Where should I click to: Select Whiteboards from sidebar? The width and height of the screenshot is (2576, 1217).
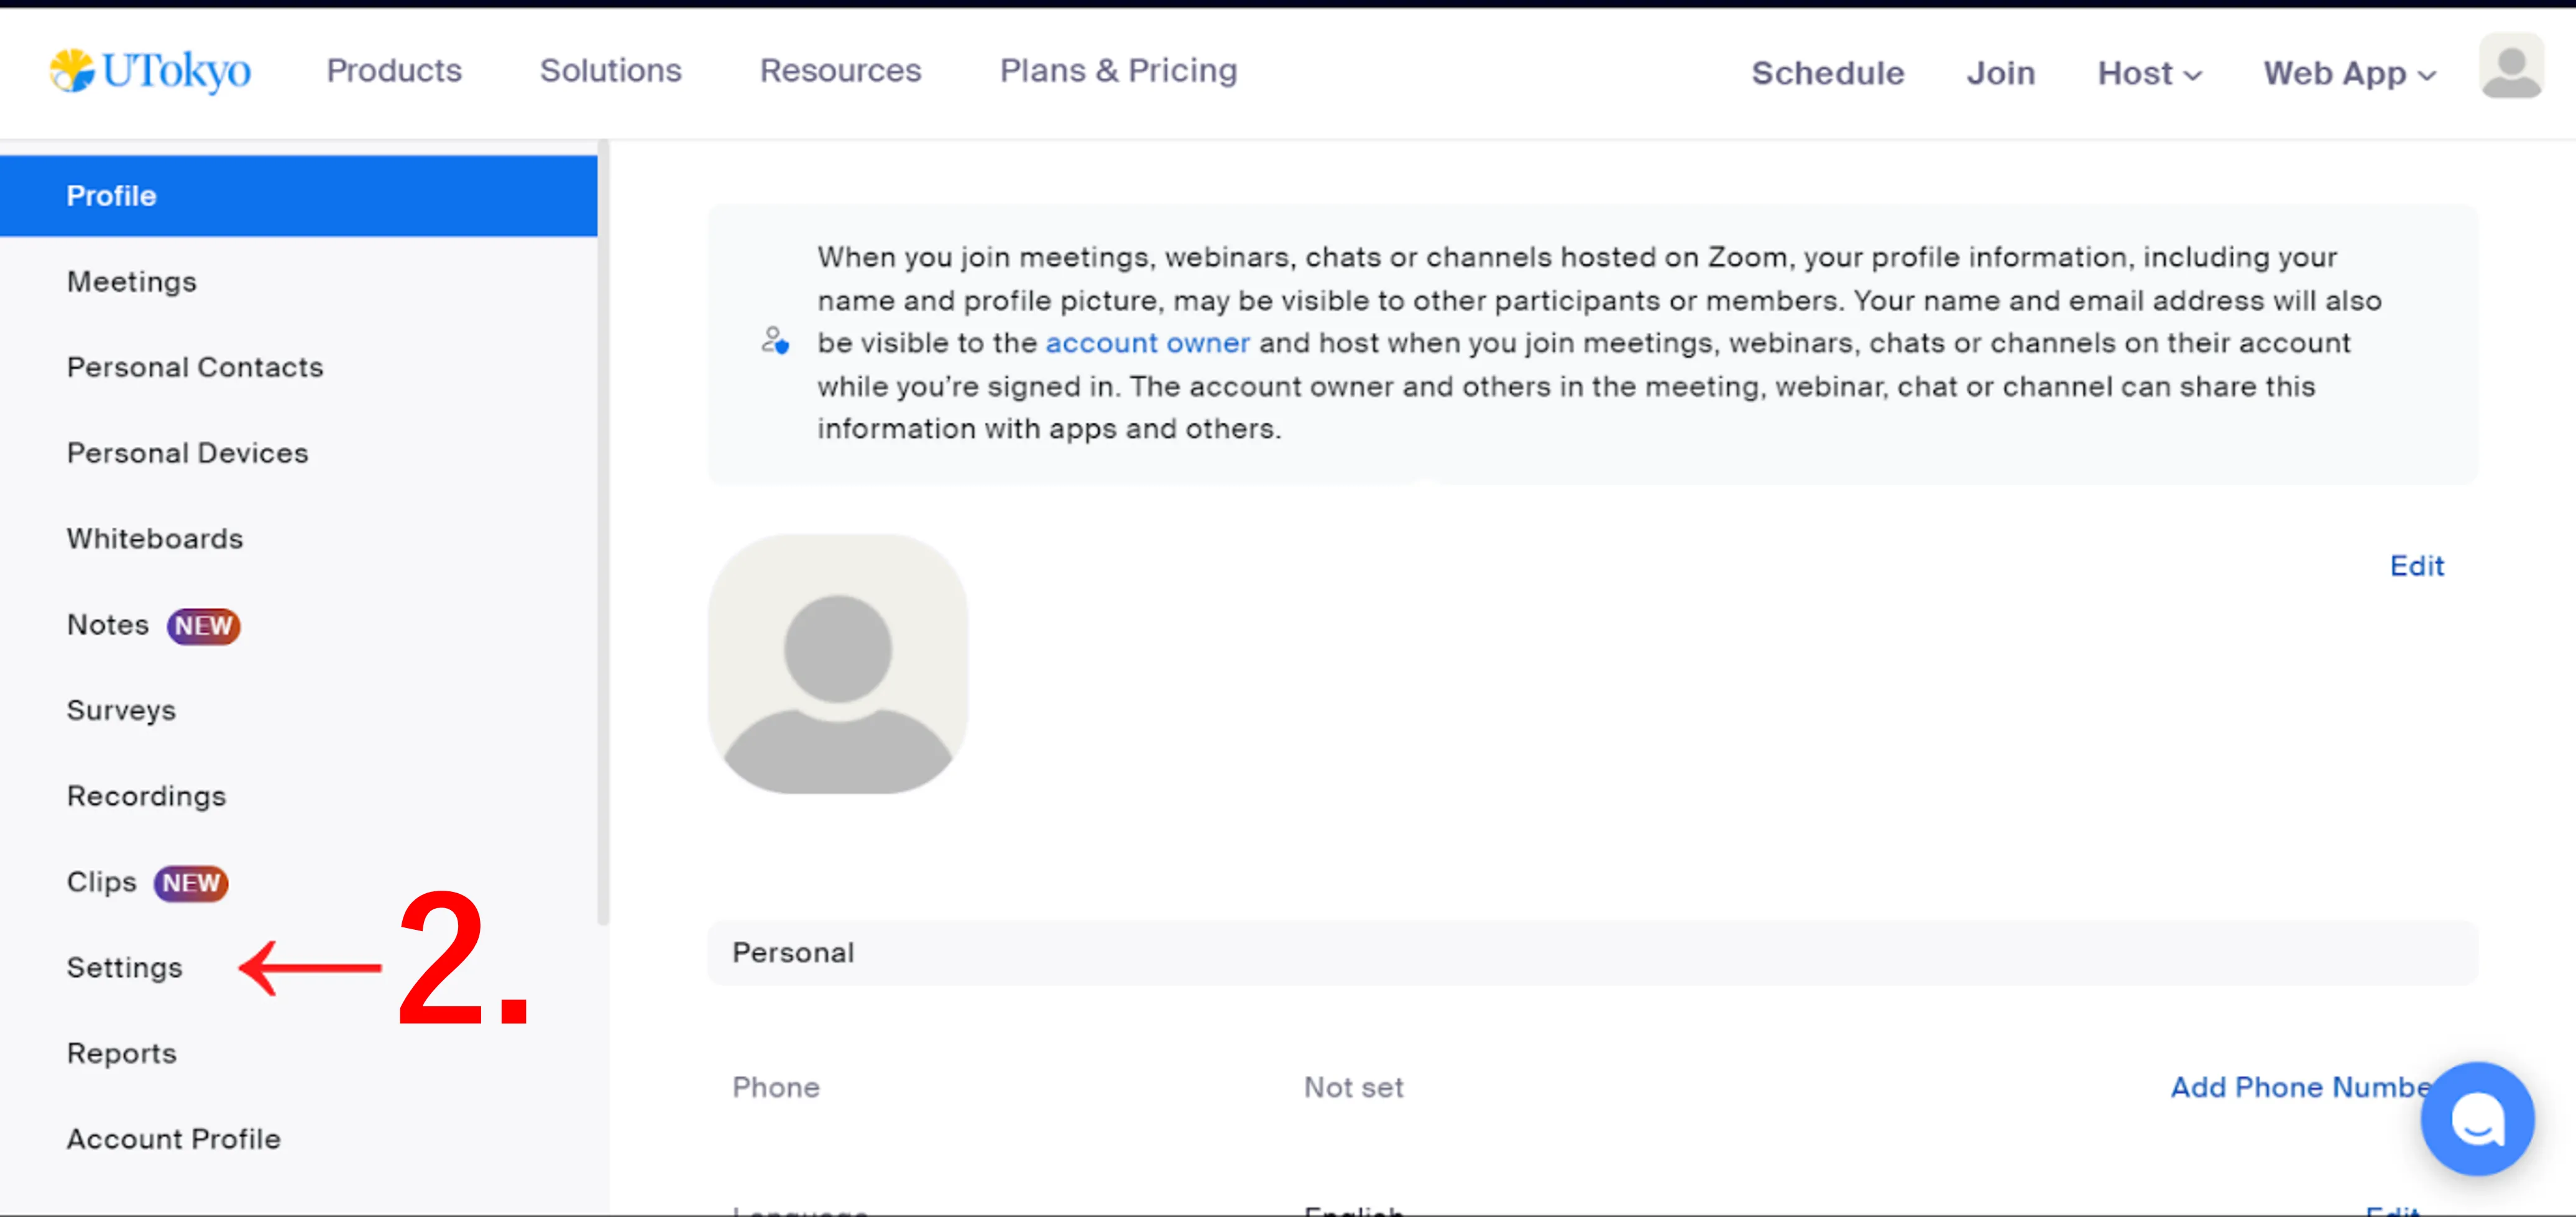[x=155, y=539]
